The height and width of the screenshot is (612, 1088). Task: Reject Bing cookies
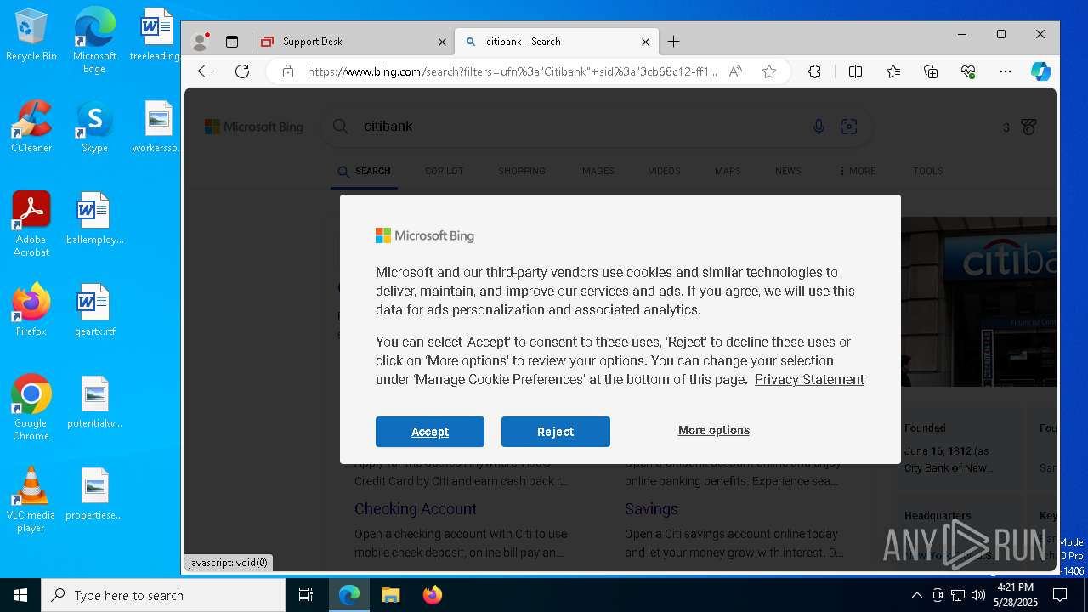pos(556,432)
